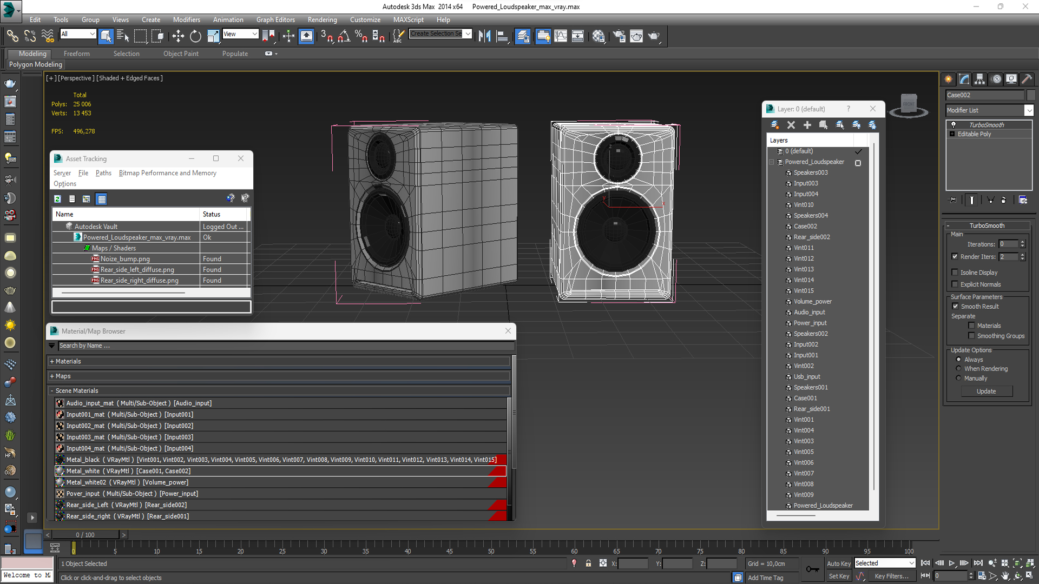Select the When Rendering update option
Viewport: 1039px width, 584px height.
click(x=958, y=369)
